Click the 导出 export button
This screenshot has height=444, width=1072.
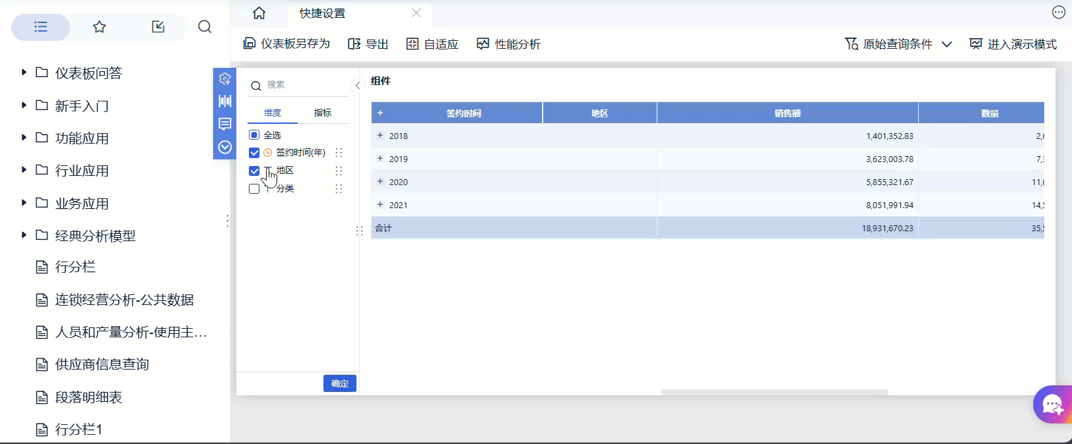368,44
